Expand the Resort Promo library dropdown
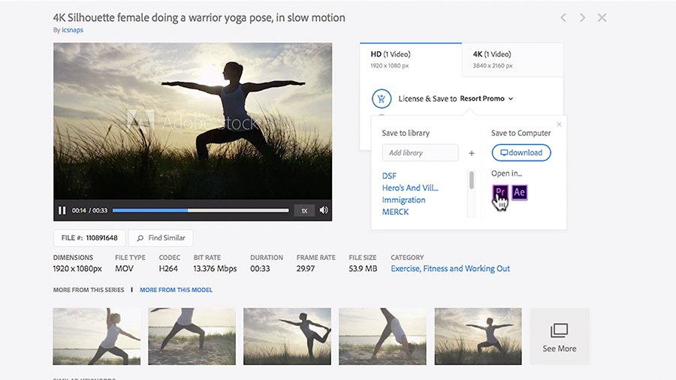 click(x=511, y=98)
